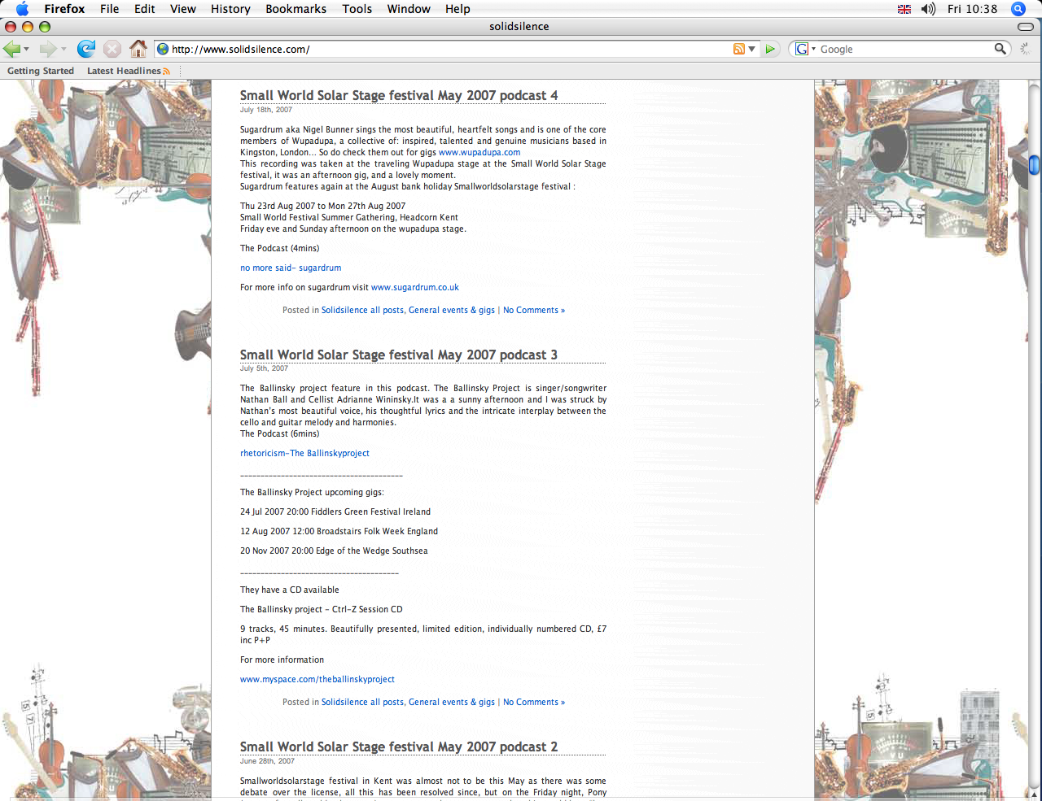This screenshot has width=1042, height=801.
Task: Click the Reload page icon
Action: pyautogui.click(x=86, y=49)
